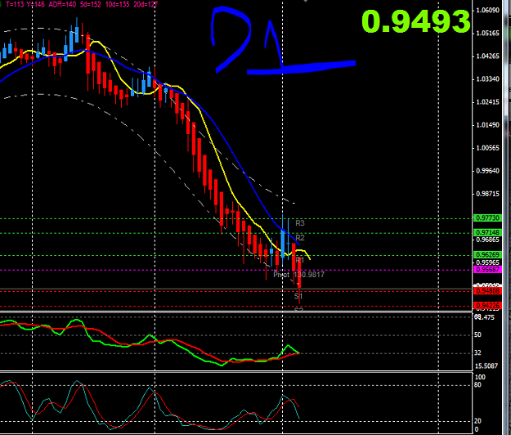This screenshot has width=511, height=435.
Task: Click the 68.475 RSI scale maximum
Action: point(484,317)
